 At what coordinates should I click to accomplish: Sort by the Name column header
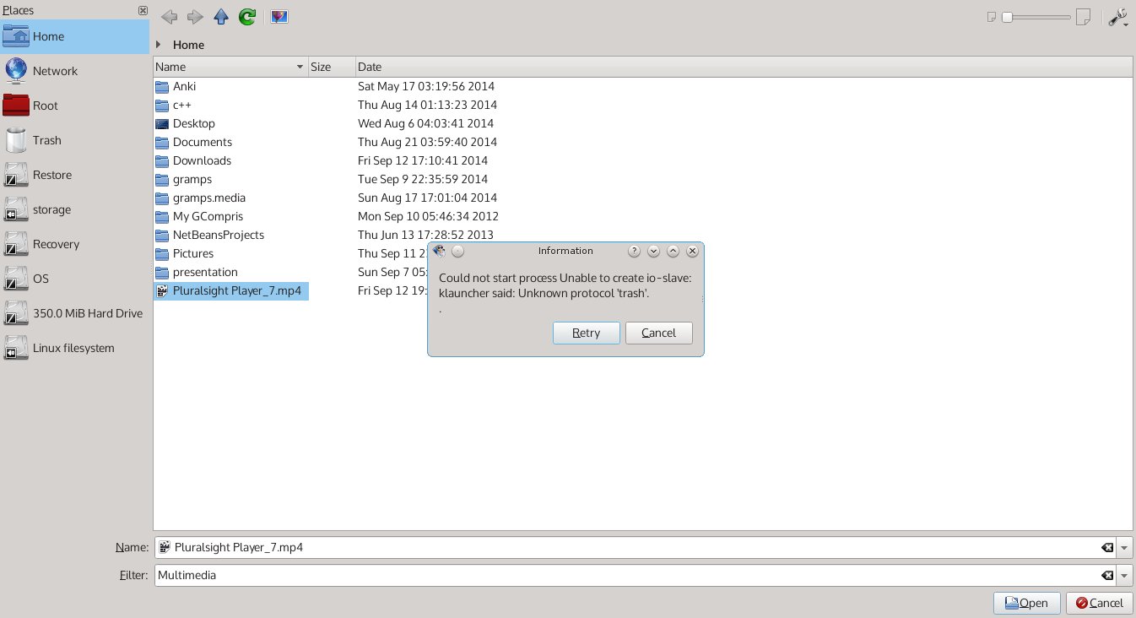(x=230, y=67)
